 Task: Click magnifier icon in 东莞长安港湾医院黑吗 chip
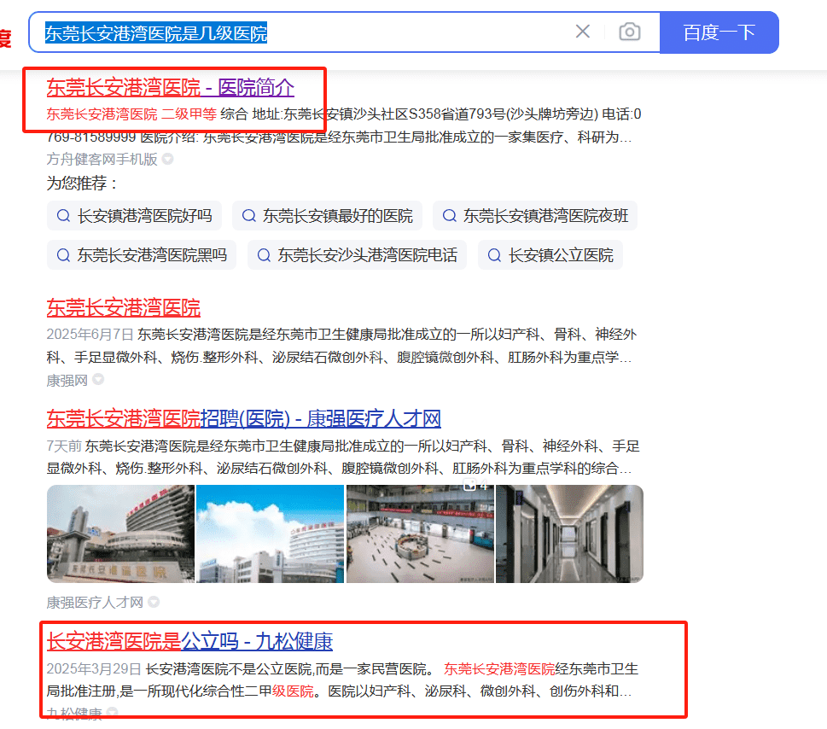pyautogui.click(x=63, y=255)
